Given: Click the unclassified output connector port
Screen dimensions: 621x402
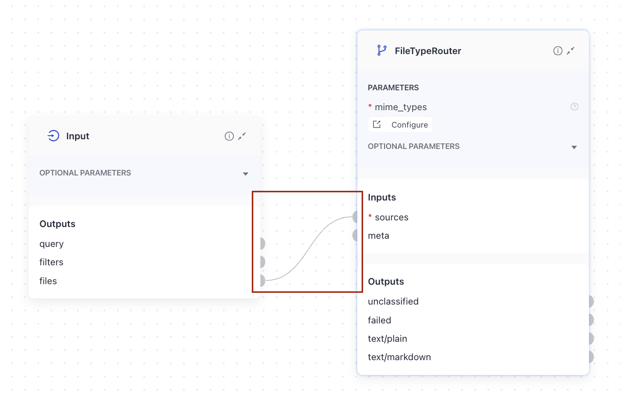Looking at the screenshot, I should pos(590,301).
